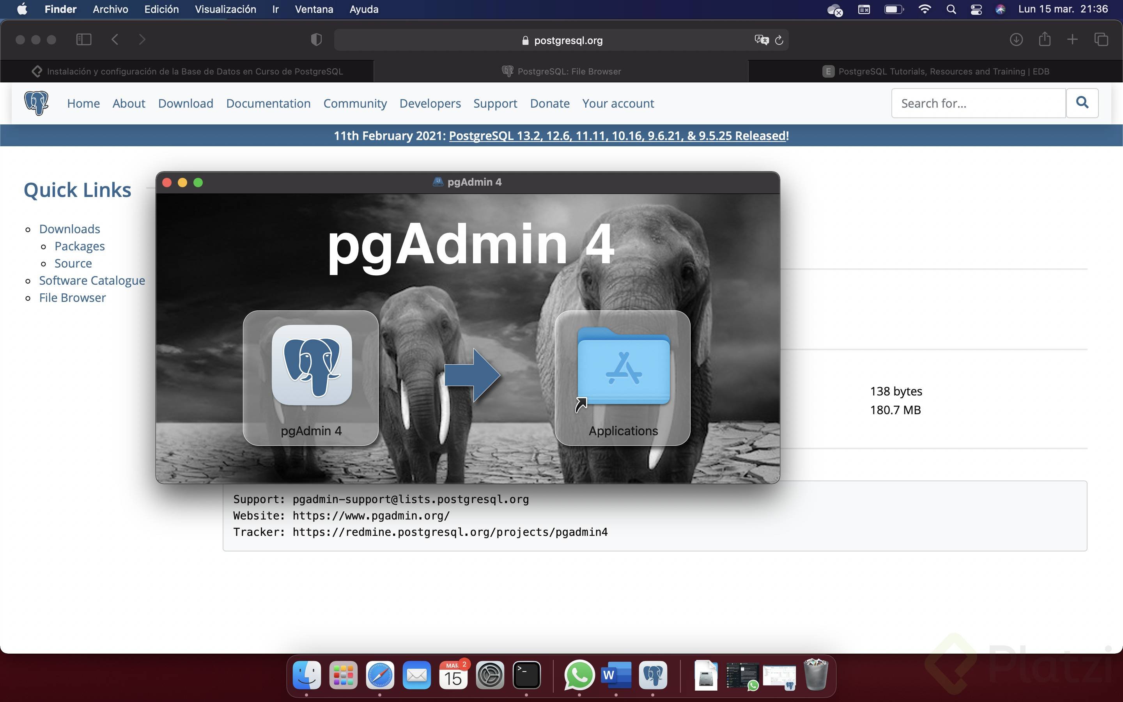The width and height of the screenshot is (1123, 702).
Task: Open Microsoft Word from the Dock
Action: click(x=616, y=675)
